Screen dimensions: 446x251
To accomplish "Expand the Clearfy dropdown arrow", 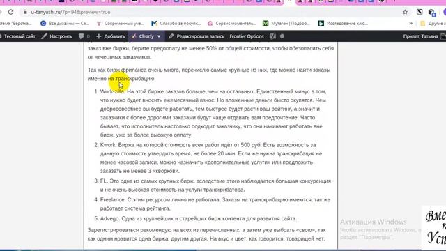I will coord(159,36).
